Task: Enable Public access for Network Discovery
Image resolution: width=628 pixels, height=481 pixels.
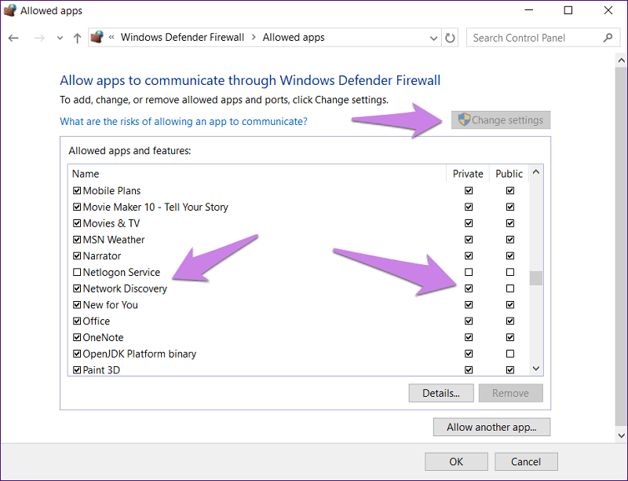Action: click(509, 288)
